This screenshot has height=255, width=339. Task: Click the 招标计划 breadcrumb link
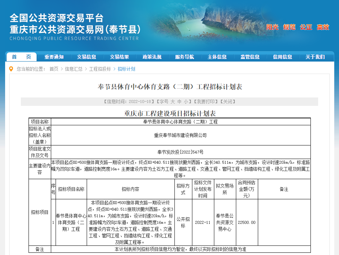(x=126, y=69)
